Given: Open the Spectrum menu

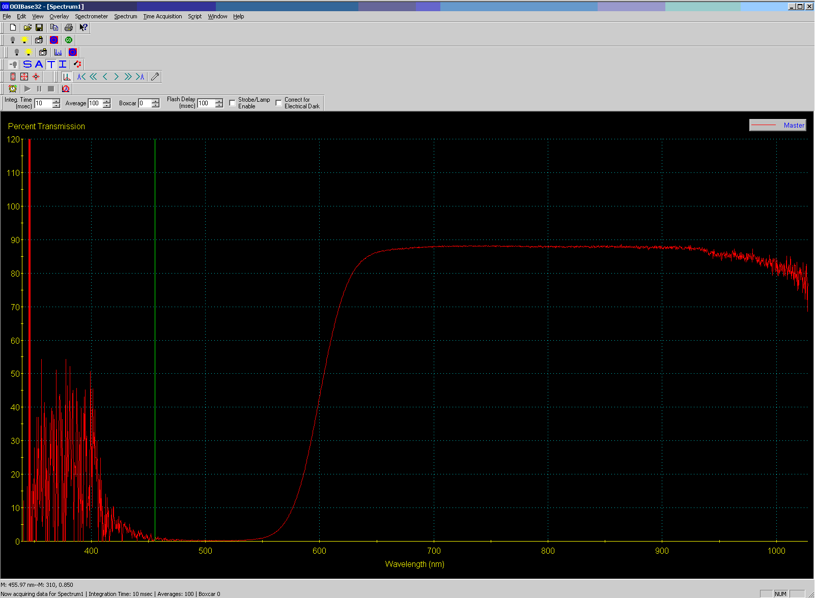Looking at the screenshot, I should 126,16.
